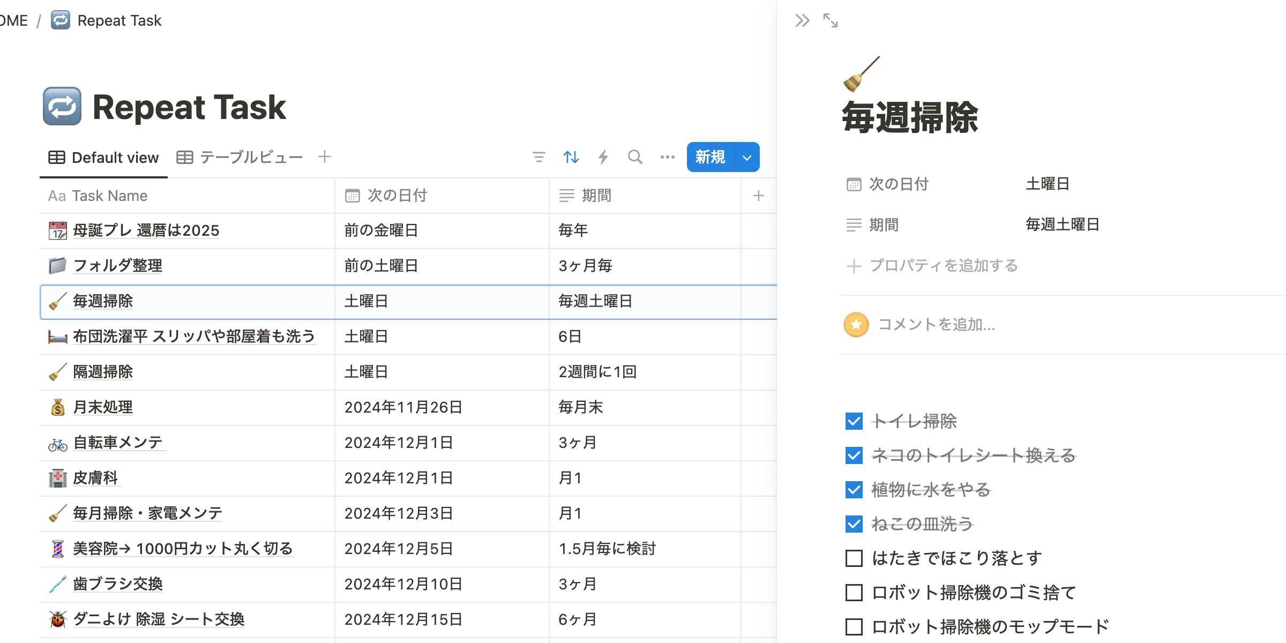Viewport: 1286px width, 643px height.
Task: Open the filter options icon
Action: (x=539, y=157)
